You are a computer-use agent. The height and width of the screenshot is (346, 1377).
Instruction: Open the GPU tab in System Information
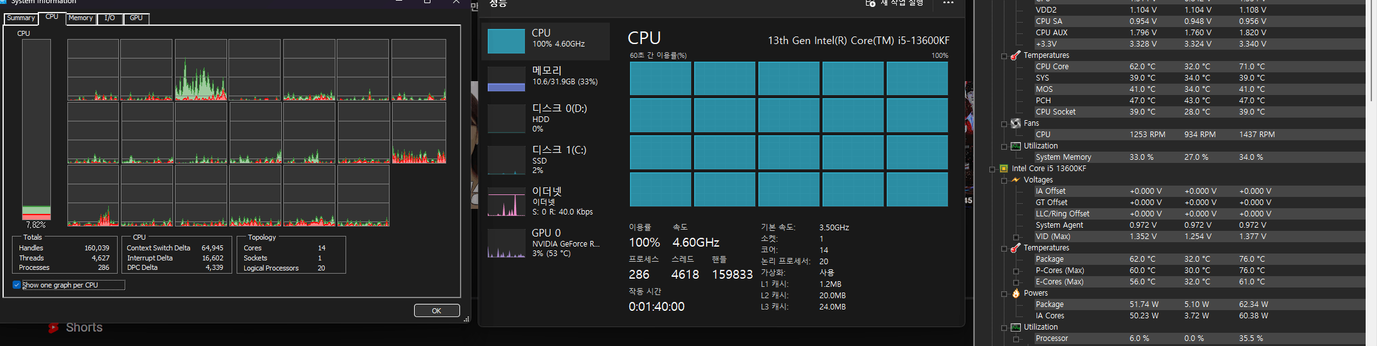coord(136,18)
